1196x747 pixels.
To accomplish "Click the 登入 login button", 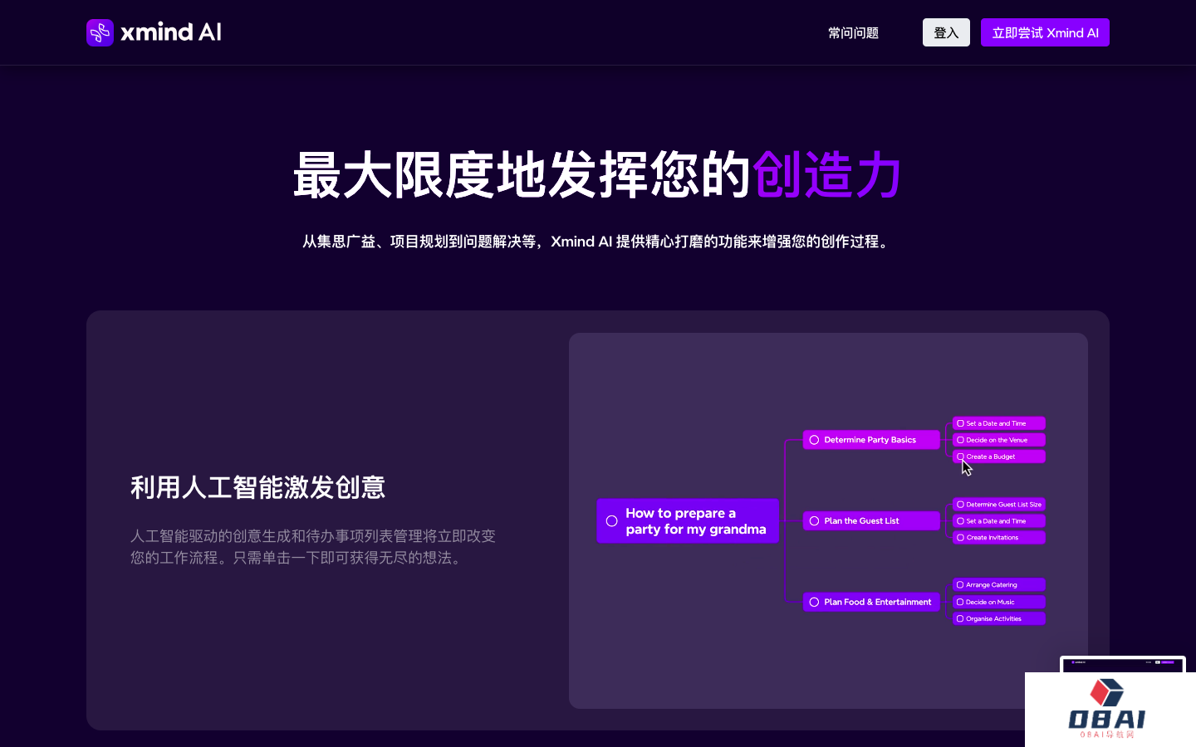I will click(946, 32).
